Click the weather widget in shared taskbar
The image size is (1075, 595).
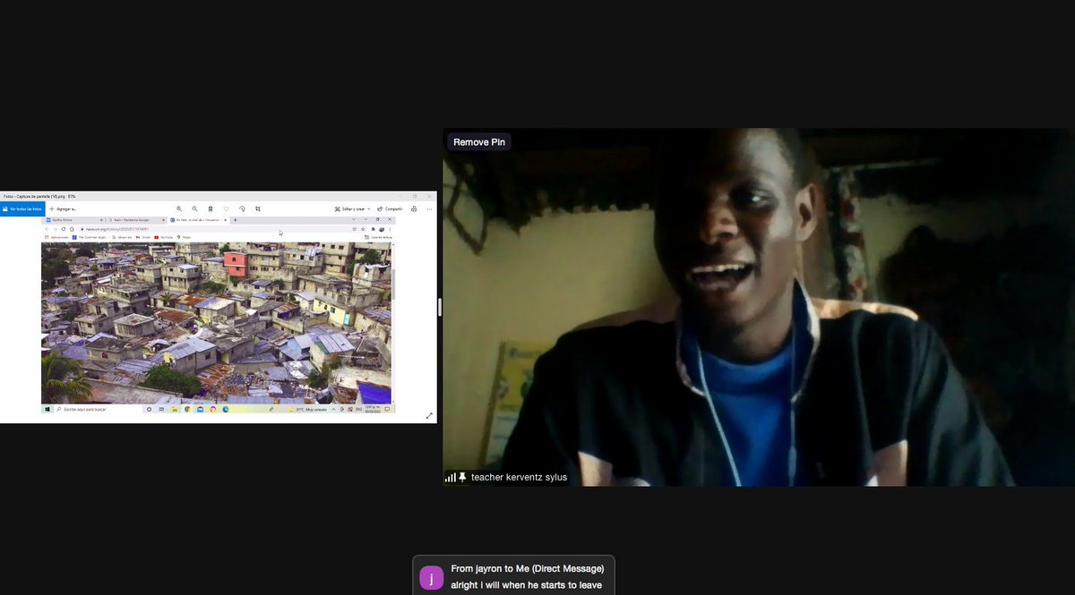click(307, 409)
